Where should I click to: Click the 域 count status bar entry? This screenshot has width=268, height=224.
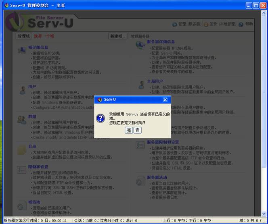point(250,220)
